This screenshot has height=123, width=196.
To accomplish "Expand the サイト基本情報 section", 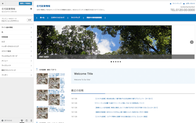I will (x=17, y=28).
